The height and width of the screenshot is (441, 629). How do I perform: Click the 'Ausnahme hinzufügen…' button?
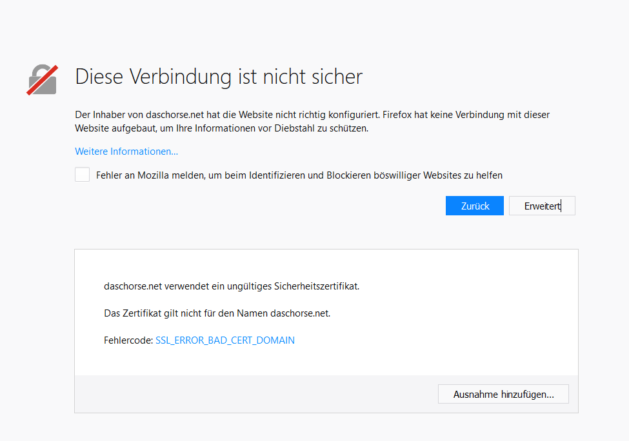[503, 394]
